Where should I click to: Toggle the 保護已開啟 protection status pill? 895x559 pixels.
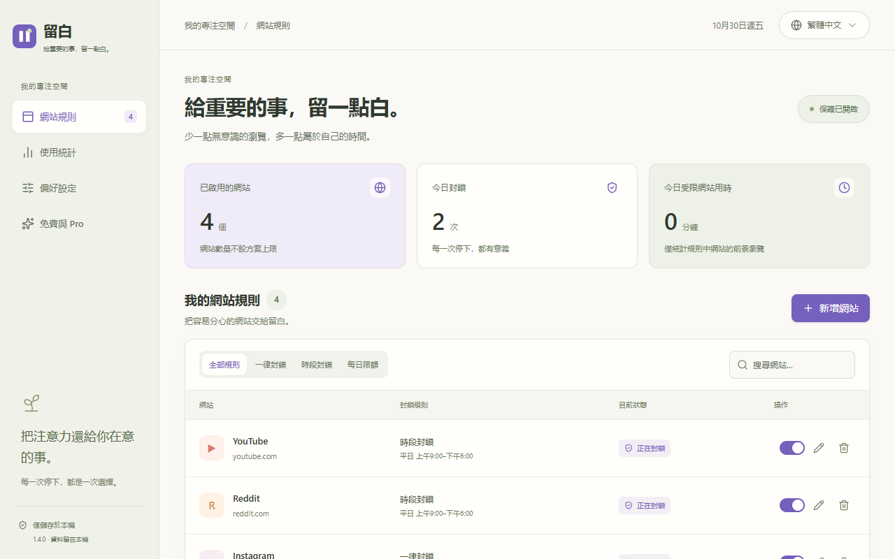click(833, 109)
